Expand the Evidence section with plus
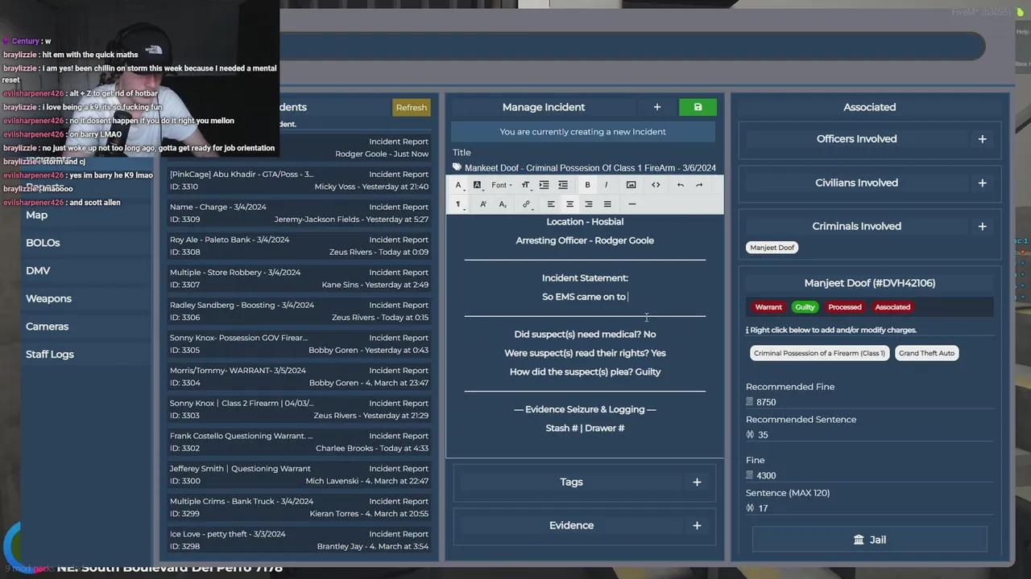 (x=697, y=526)
